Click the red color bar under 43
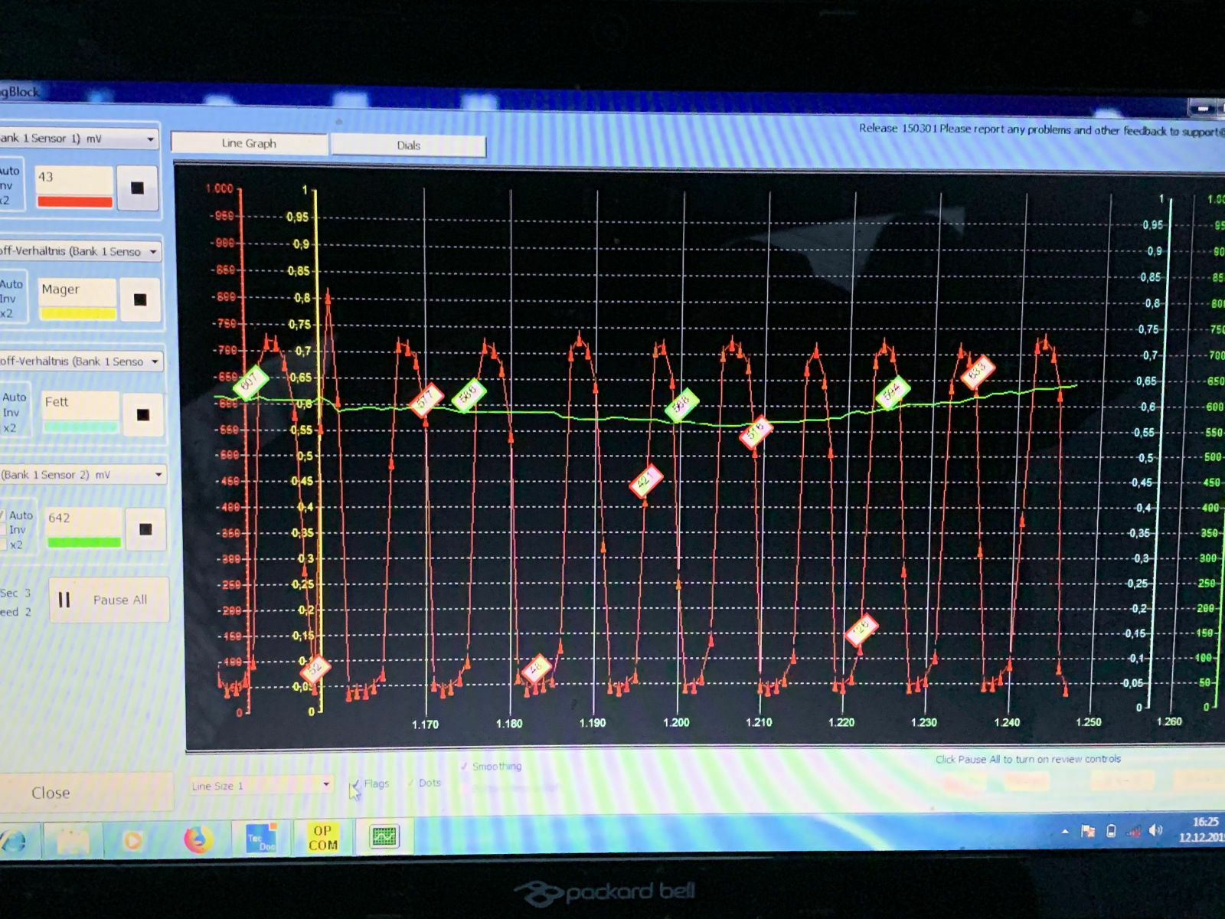 click(75, 202)
